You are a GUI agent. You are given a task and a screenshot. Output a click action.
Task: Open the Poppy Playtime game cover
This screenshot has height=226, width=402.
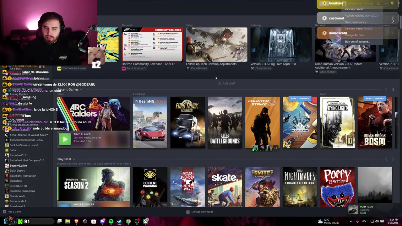(x=337, y=187)
